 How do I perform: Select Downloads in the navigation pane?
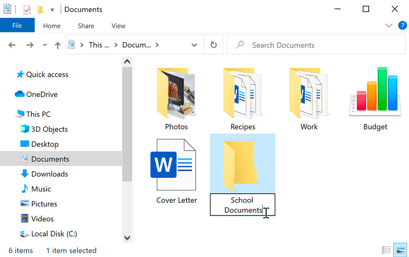click(49, 174)
